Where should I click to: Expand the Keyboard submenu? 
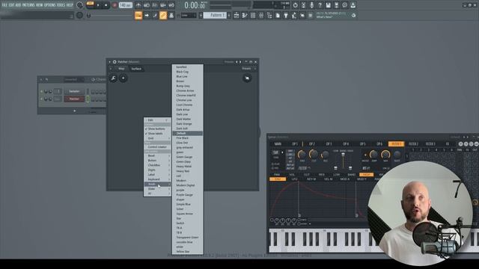[x=157, y=179]
